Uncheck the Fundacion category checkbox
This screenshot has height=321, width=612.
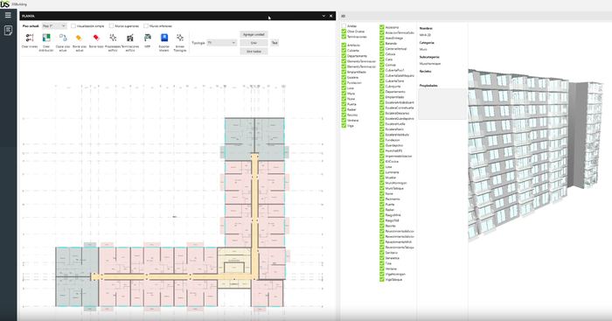click(x=344, y=83)
